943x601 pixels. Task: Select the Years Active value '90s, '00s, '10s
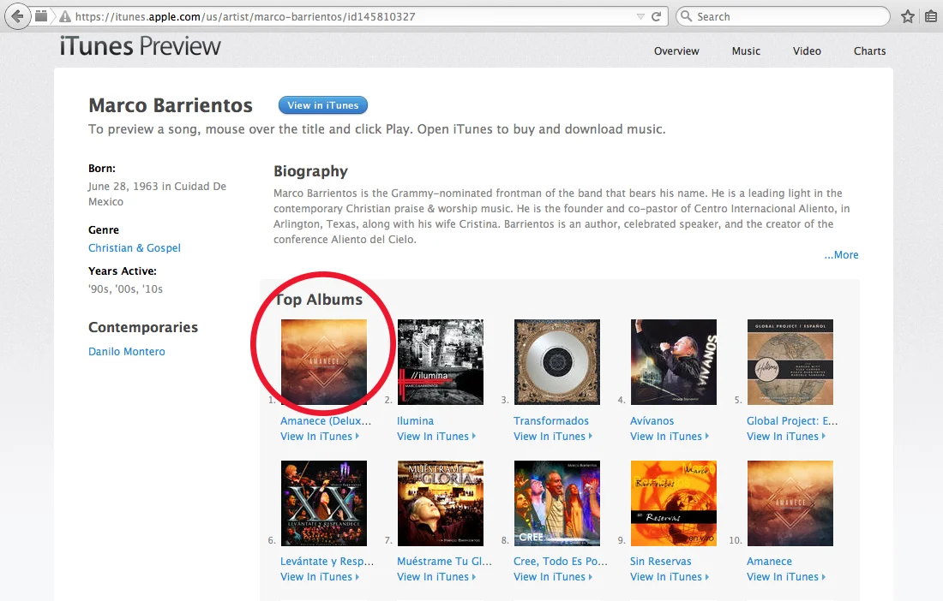(x=126, y=289)
